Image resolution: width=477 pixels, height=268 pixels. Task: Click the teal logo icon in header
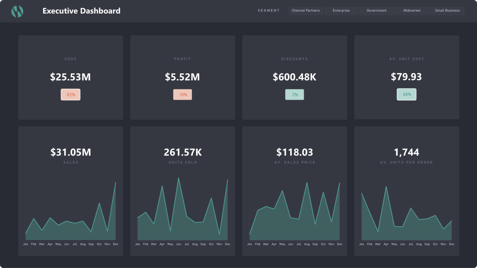(x=17, y=11)
